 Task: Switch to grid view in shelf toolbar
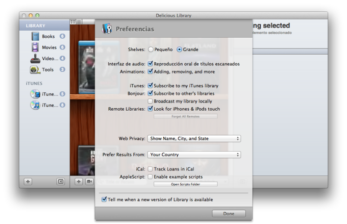73,22
